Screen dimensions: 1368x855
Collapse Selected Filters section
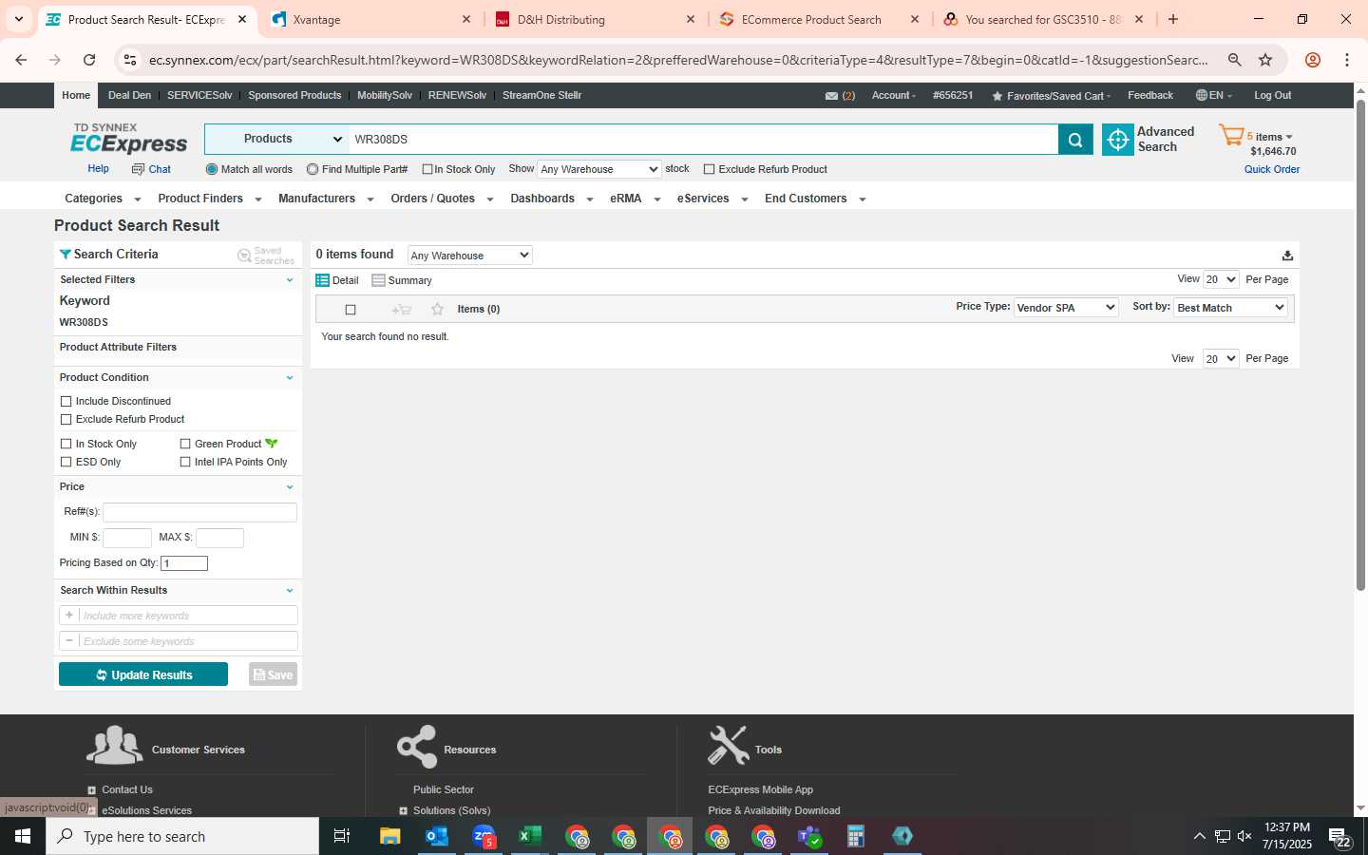[x=290, y=280]
